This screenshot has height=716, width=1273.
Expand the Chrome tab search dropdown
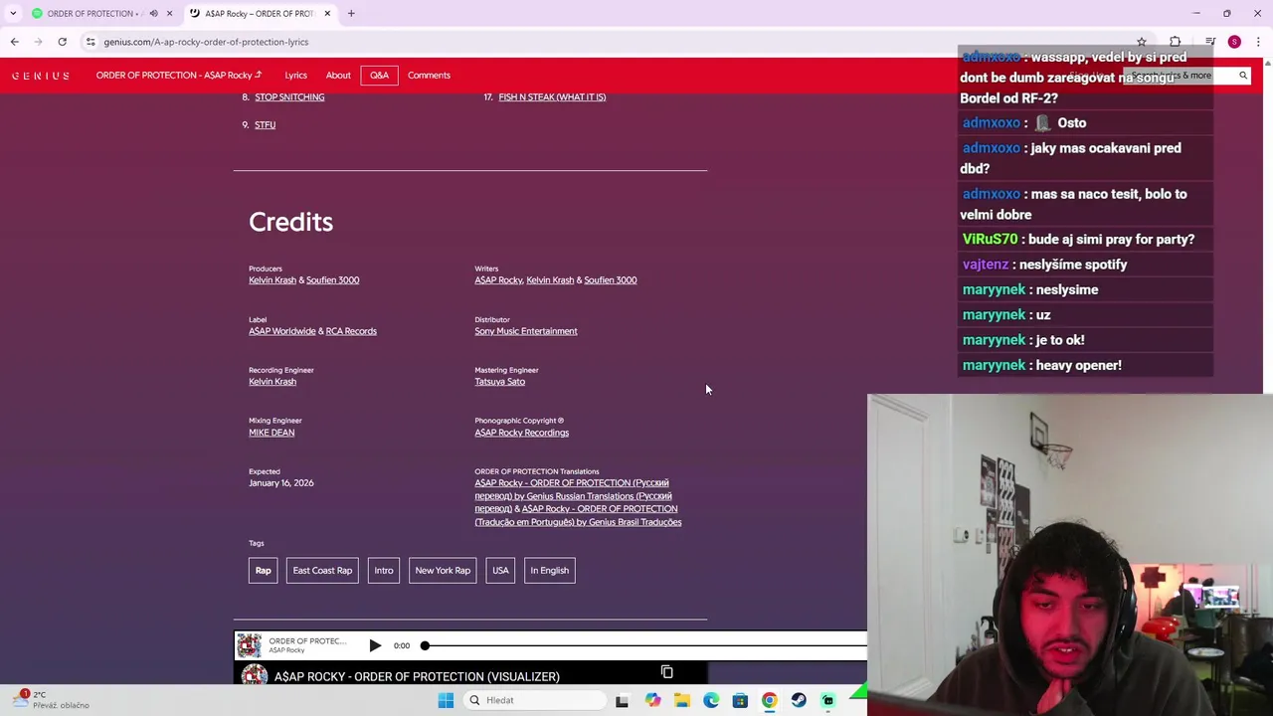[13, 13]
